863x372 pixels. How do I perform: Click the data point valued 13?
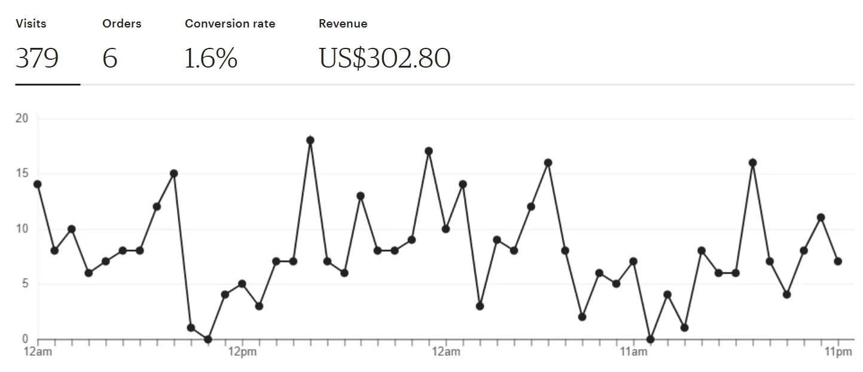(361, 196)
